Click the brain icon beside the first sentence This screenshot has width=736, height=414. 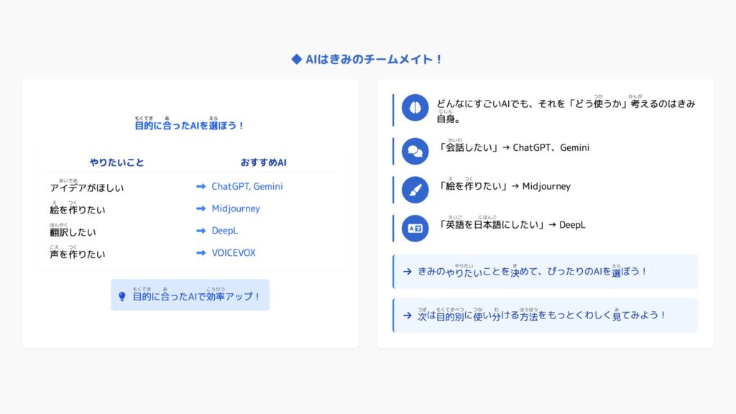point(415,108)
